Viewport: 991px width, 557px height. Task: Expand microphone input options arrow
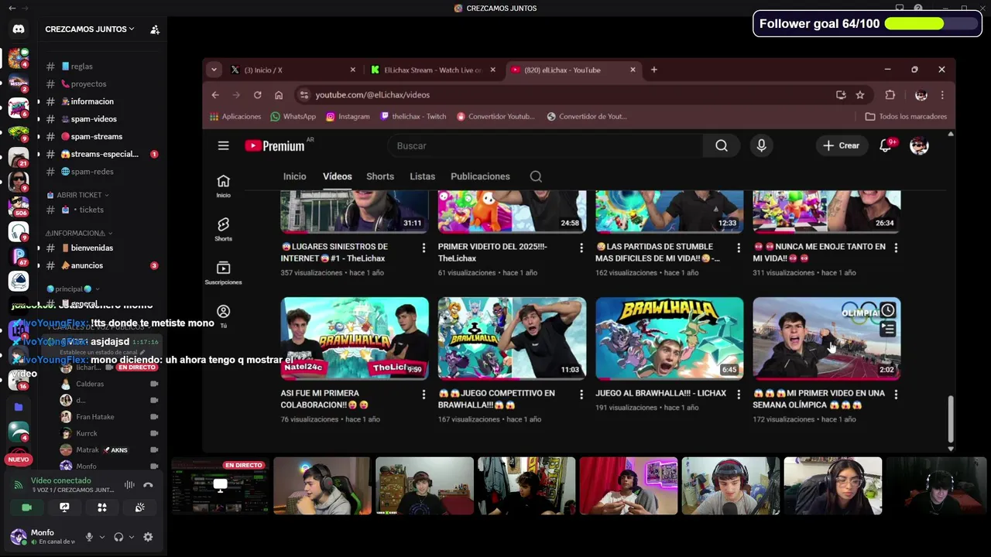click(101, 537)
